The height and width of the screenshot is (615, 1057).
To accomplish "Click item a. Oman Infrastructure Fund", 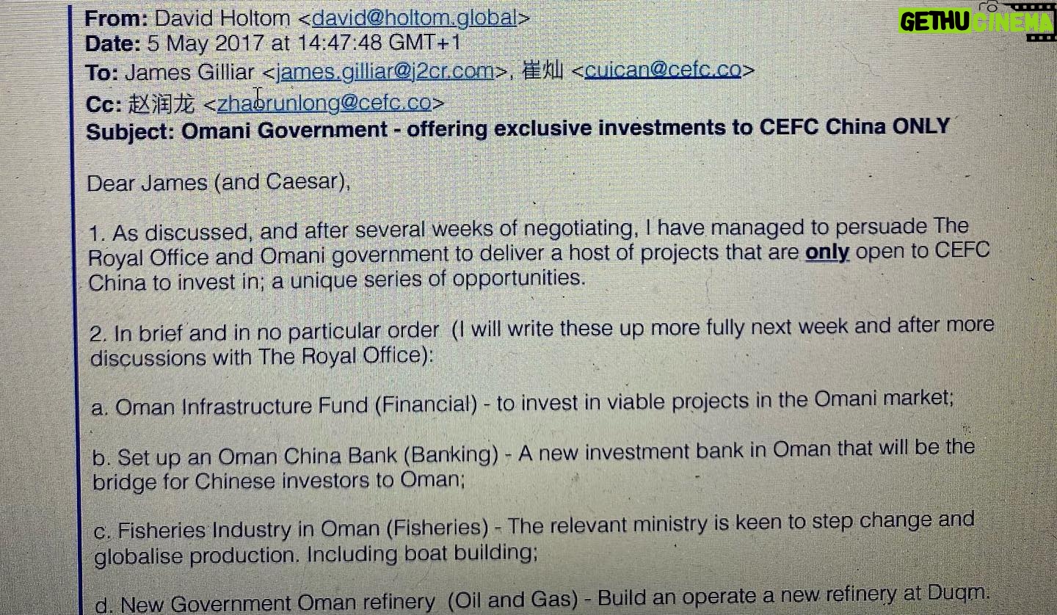I will 523,402.
